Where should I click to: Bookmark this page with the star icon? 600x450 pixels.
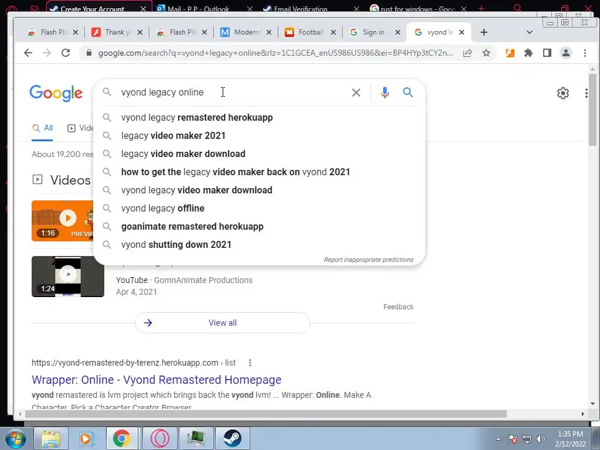(486, 53)
